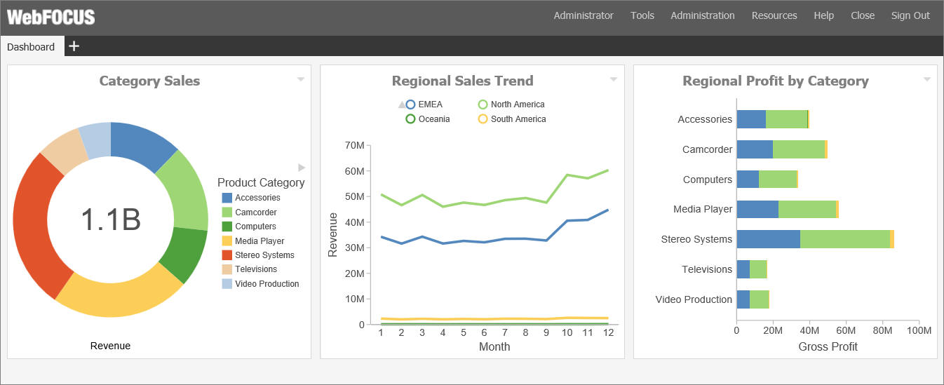Viewport: 944px width, 385px height.
Task: Toggle the Oceania series legend marker
Action: pyautogui.click(x=411, y=119)
